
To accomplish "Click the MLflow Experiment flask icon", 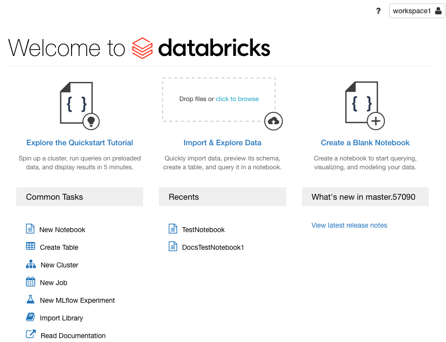I will pos(30,300).
